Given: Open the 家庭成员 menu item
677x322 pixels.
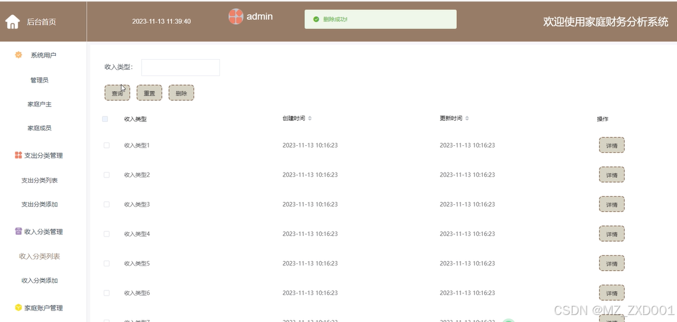Looking at the screenshot, I should 39,128.
